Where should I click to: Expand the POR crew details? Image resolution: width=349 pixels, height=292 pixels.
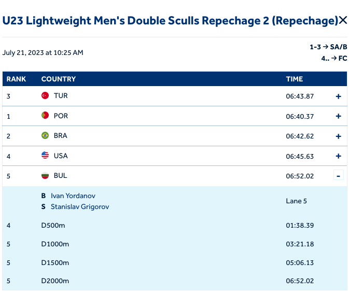(x=339, y=116)
